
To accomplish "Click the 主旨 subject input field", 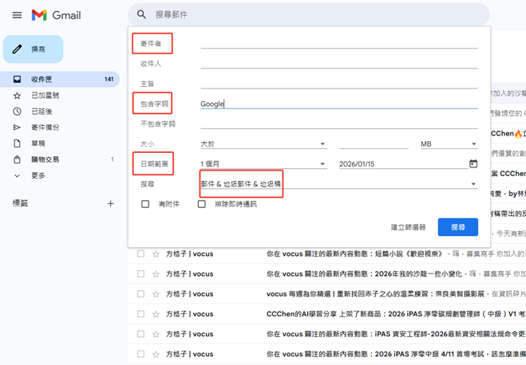I will click(339, 84).
